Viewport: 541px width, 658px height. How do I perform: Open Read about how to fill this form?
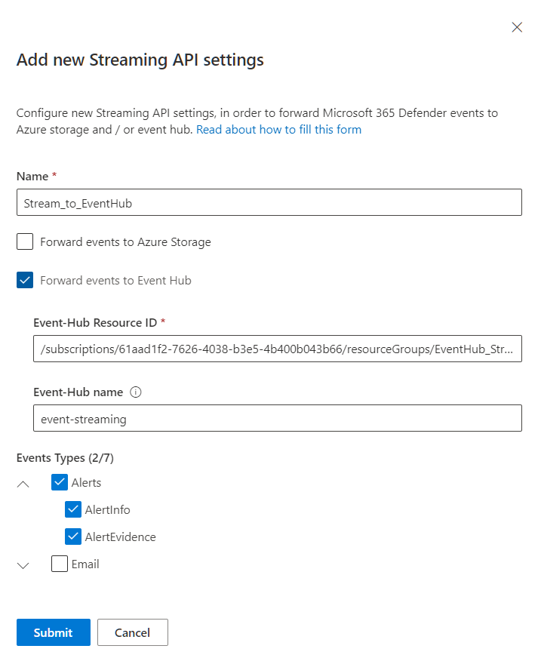[x=278, y=129]
